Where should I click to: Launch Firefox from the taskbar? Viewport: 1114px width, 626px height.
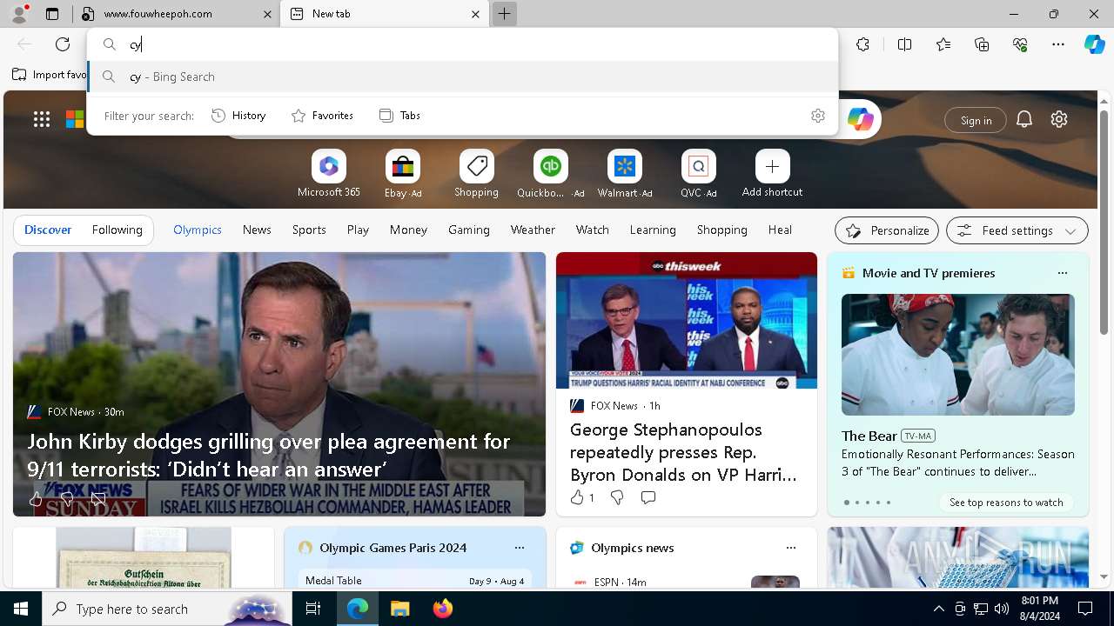(442, 609)
